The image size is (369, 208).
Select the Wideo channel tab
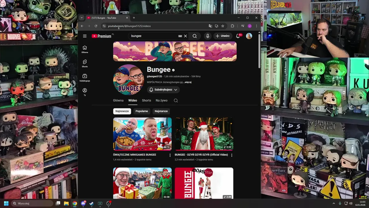[133, 101]
